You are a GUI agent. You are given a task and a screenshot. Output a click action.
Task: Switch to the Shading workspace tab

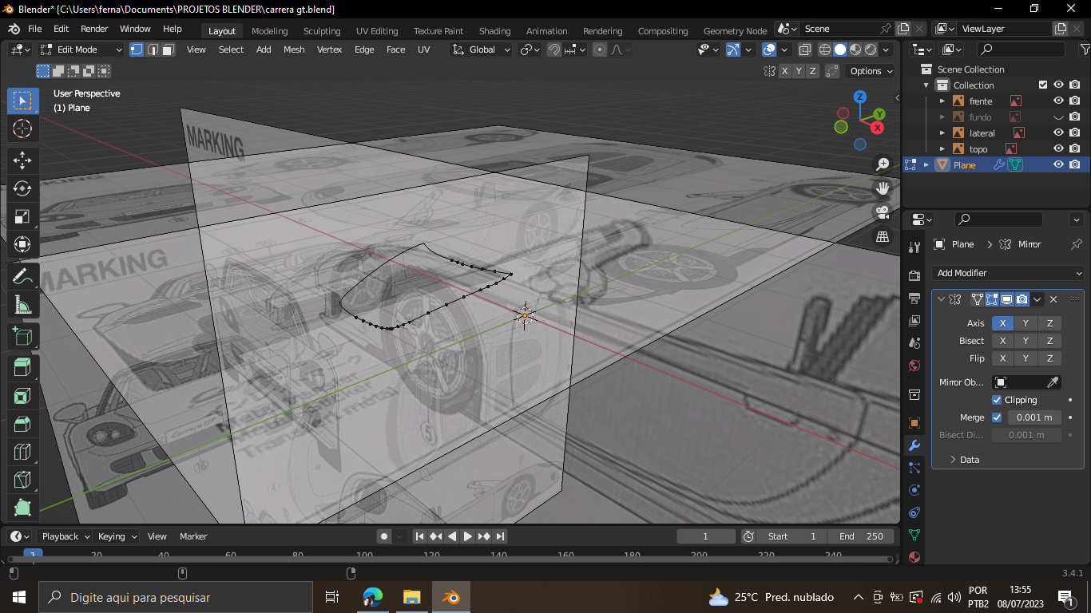[x=494, y=31]
